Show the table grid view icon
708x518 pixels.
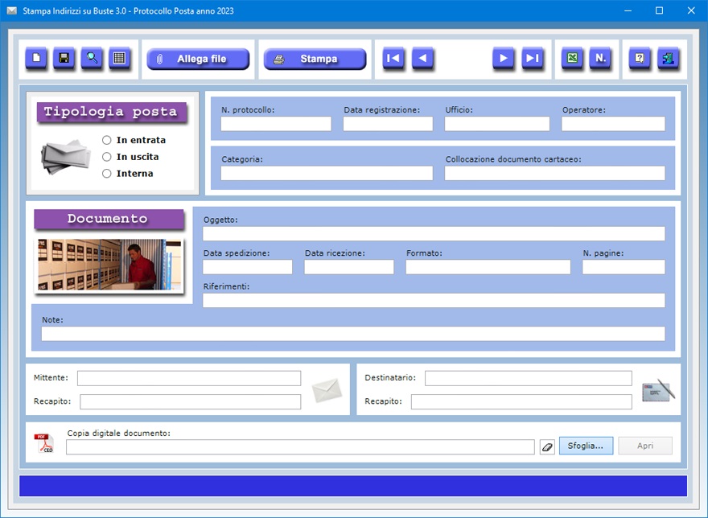coord(120,58)
